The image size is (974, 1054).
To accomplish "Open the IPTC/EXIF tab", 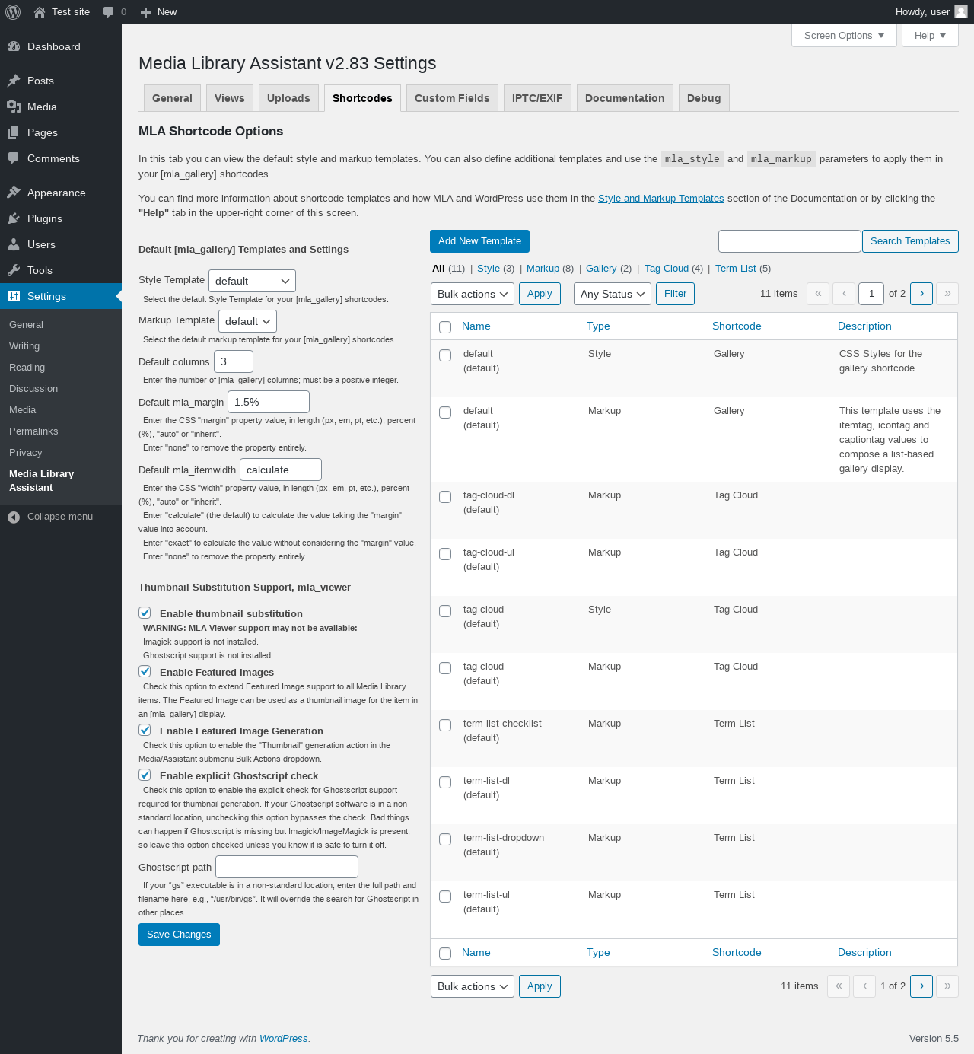I will tap(537, 98).
